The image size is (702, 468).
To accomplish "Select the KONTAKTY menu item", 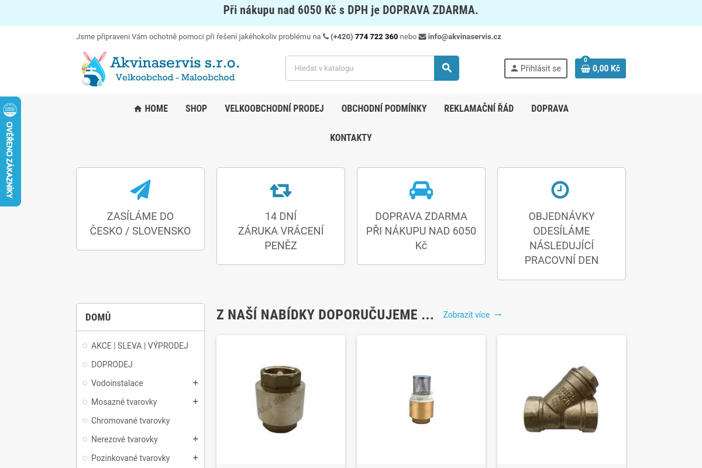I will (x=351, y=137).
